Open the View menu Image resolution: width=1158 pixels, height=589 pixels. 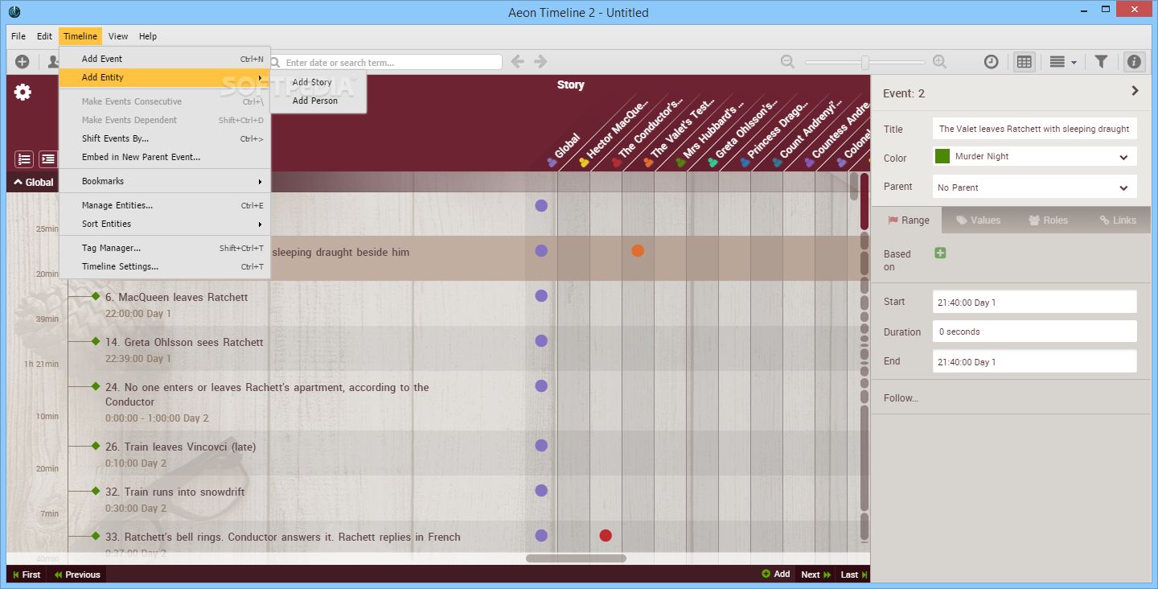[118, 36]
